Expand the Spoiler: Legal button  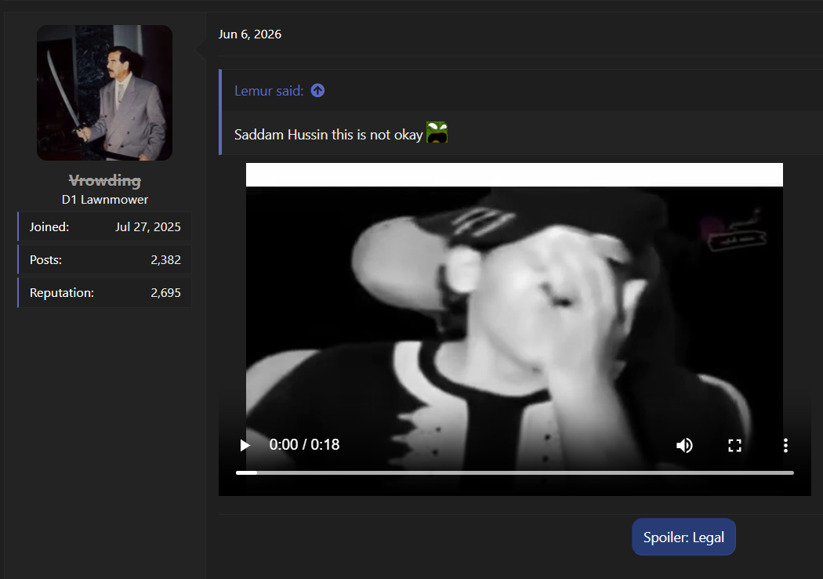(683, 537)
